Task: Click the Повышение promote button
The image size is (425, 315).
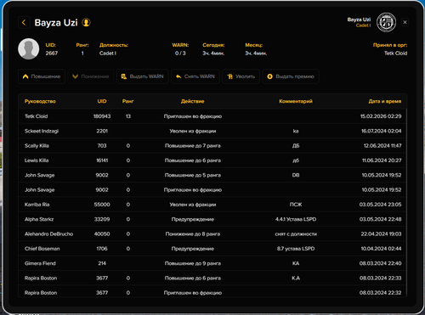Action: coord(42,76)
